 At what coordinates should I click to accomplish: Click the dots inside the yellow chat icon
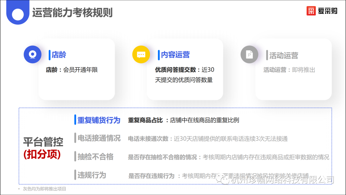tap(141, 55)
